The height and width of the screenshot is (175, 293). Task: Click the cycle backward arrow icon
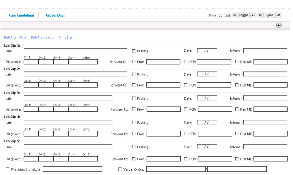click(x=260, y=15)
